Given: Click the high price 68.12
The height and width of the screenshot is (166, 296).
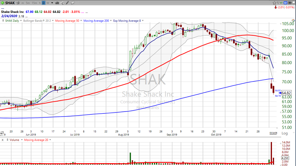Looking at the screenshot, I should (39, 12).
